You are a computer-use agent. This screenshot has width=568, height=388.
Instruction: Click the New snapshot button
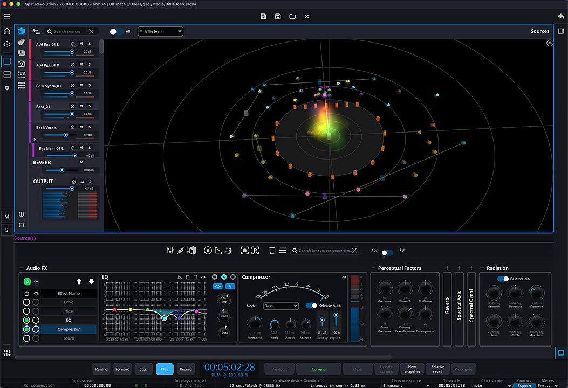412,369
